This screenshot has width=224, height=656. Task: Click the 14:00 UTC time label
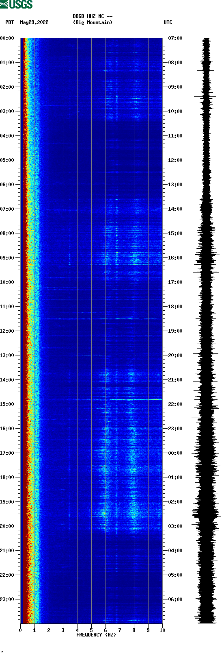(x=175, y=209)
